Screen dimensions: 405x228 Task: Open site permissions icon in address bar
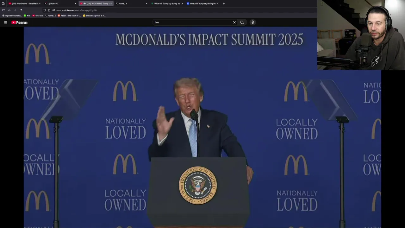[x=53, y=10]
